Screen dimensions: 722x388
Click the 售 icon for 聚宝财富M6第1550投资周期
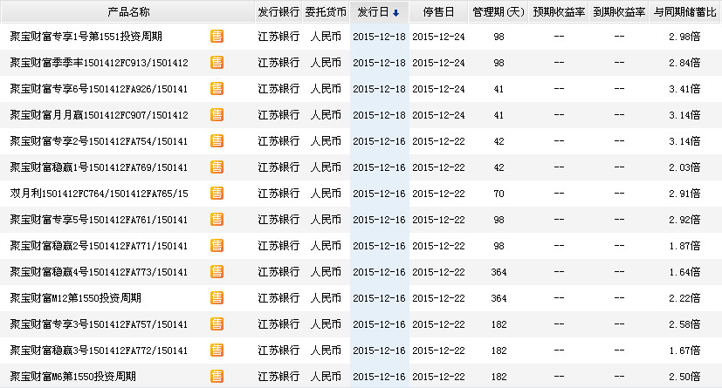[217, 377]
